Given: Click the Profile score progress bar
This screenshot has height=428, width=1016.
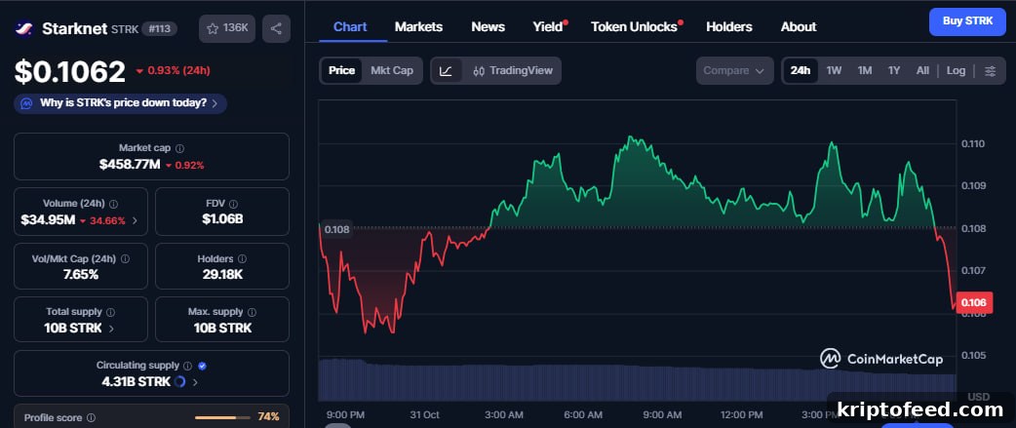Looking at the screenshot, I should pos(222,417).
